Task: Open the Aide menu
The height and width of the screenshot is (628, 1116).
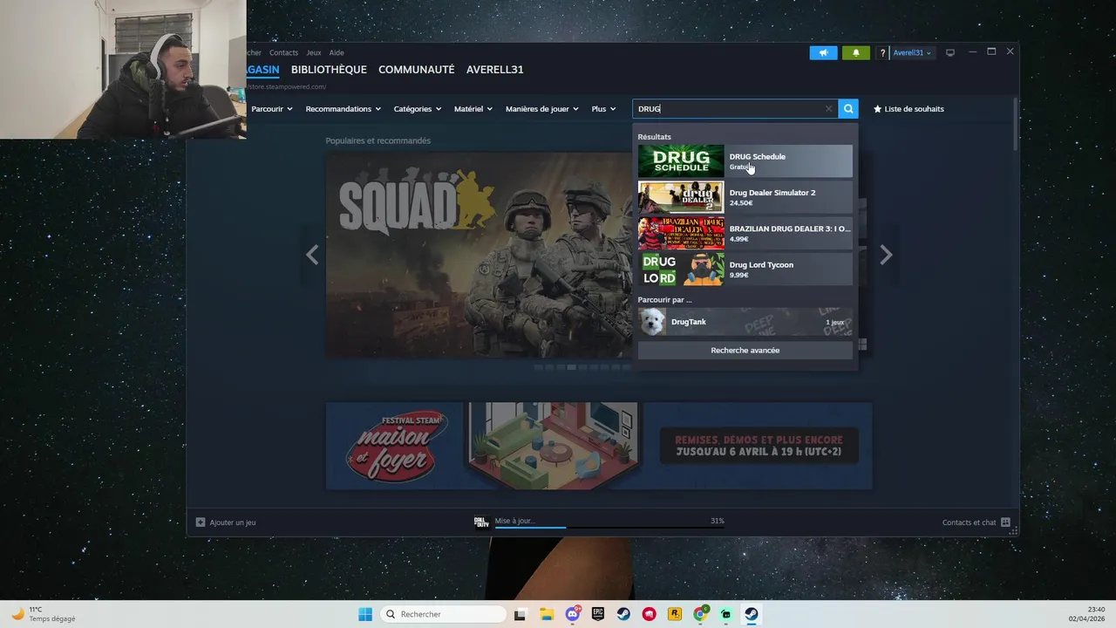Action: tap(337, 53)
